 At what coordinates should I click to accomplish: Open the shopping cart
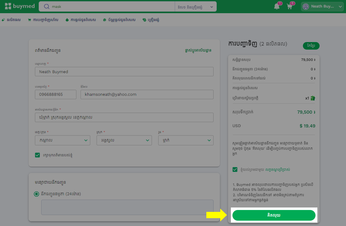point(290,6)
